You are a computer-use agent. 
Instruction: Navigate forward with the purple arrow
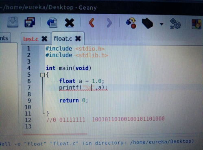point(109,23)
